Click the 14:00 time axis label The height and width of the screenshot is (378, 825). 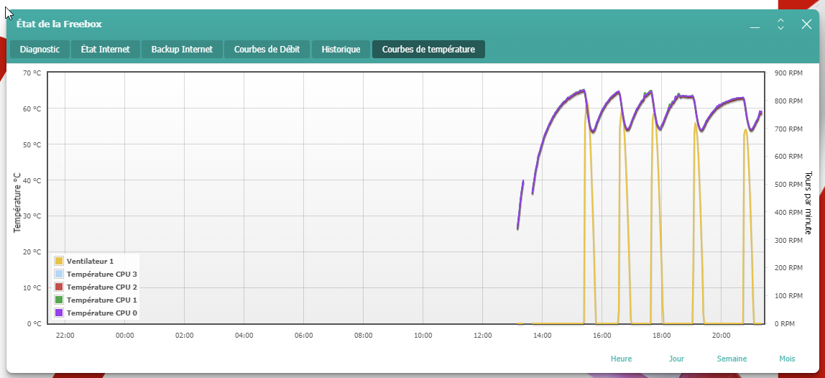click(x=542, y=336)
